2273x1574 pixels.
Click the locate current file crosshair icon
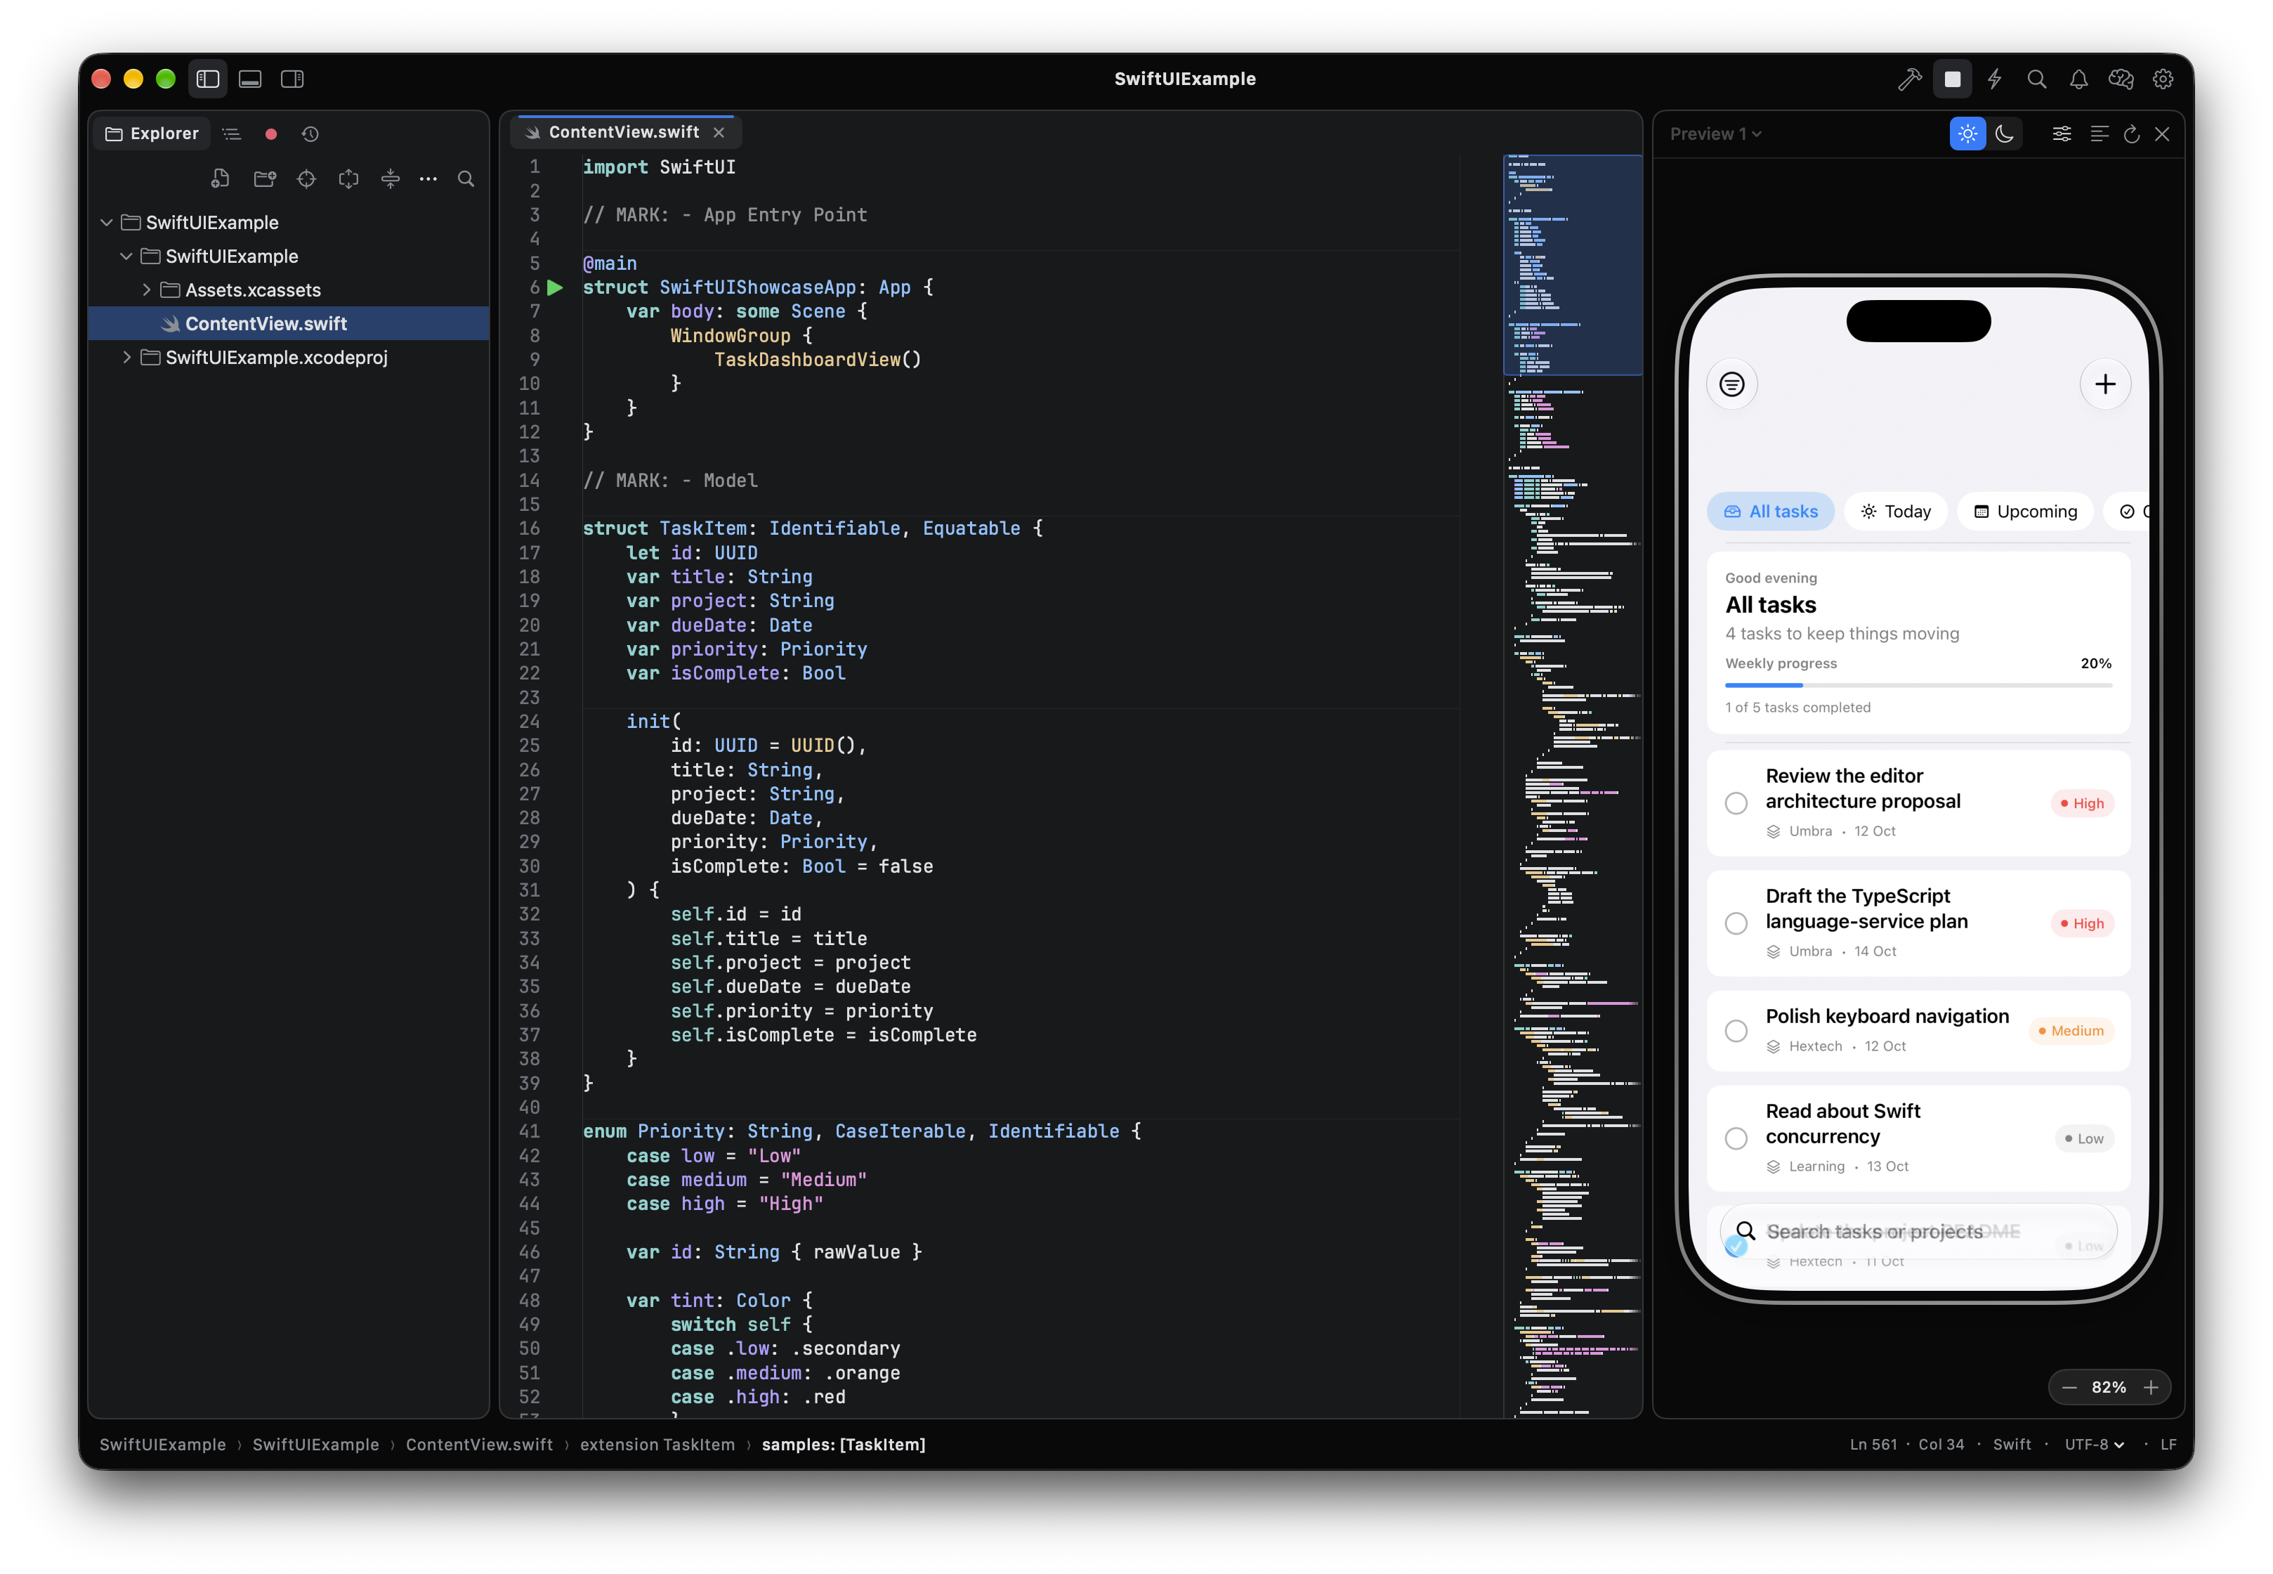(x=306, y=178)
